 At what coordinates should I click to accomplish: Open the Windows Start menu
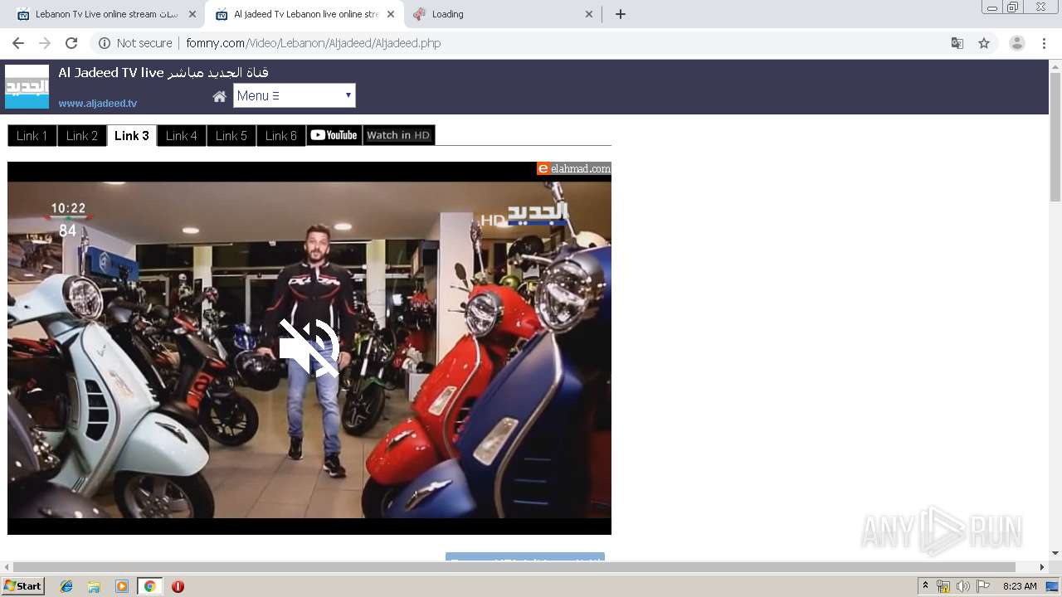[23, 586]
